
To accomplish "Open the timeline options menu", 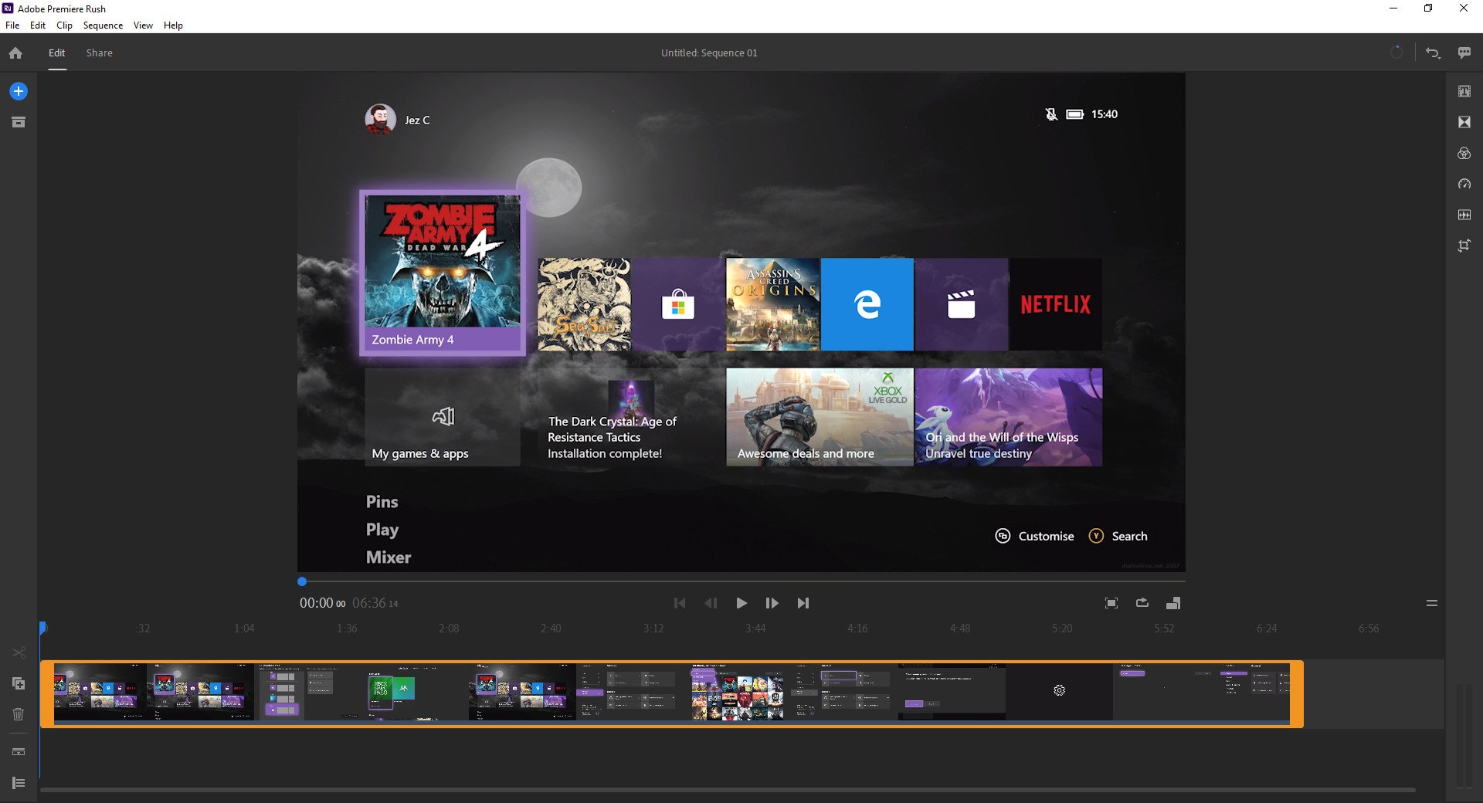I will pyautogui.click(x=1432, y=603).
